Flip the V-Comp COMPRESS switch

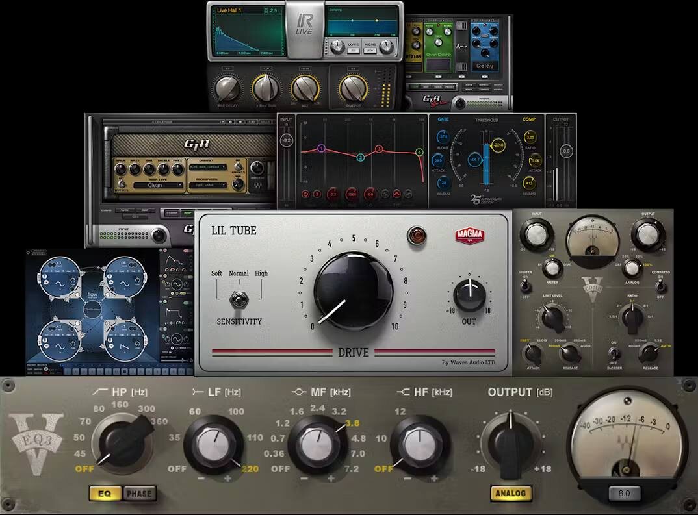coord(660,285)
